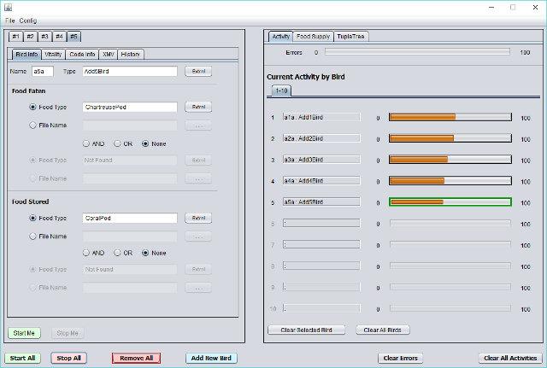The width and height of the screenshot is (547, 368).
Task: Click the Java application icon in title bar
Action: [8, 7]
